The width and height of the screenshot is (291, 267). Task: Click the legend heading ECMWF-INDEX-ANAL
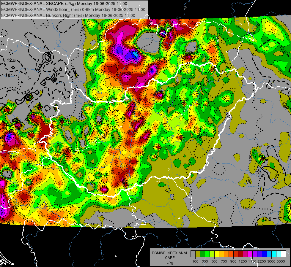[170, 253]
